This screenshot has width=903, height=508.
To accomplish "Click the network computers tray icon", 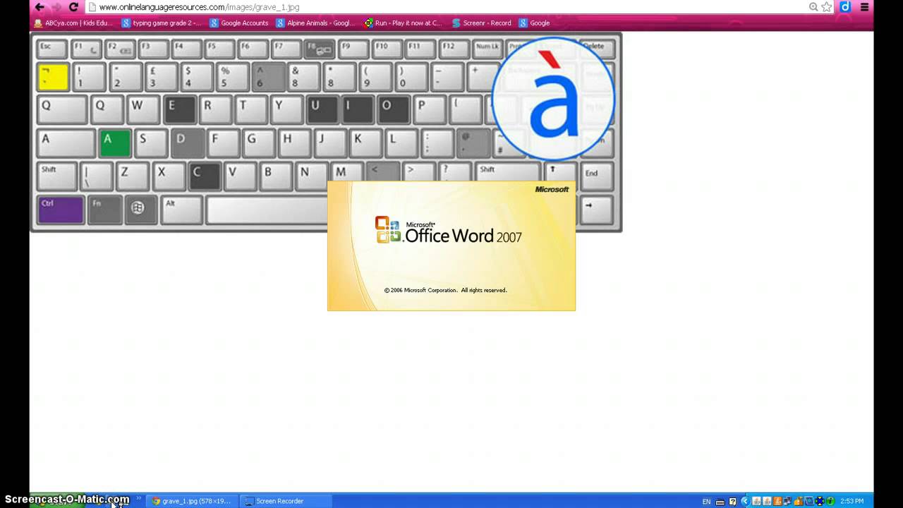I will (x=787, y=502).
